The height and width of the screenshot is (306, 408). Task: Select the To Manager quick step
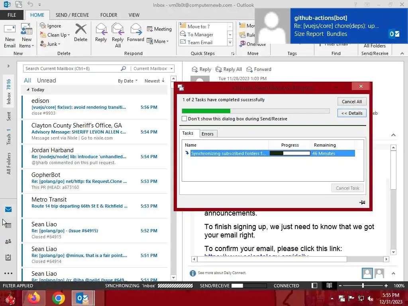click(x=200, y=34)
